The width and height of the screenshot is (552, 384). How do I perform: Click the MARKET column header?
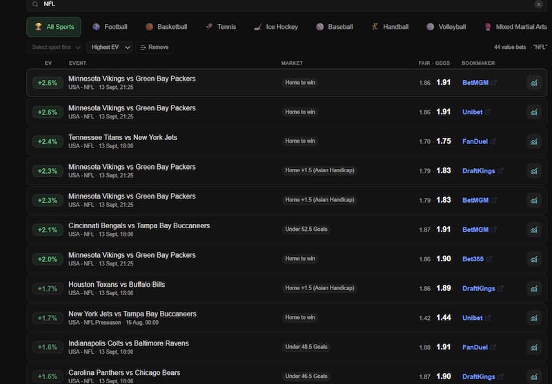tap(292, 63)
